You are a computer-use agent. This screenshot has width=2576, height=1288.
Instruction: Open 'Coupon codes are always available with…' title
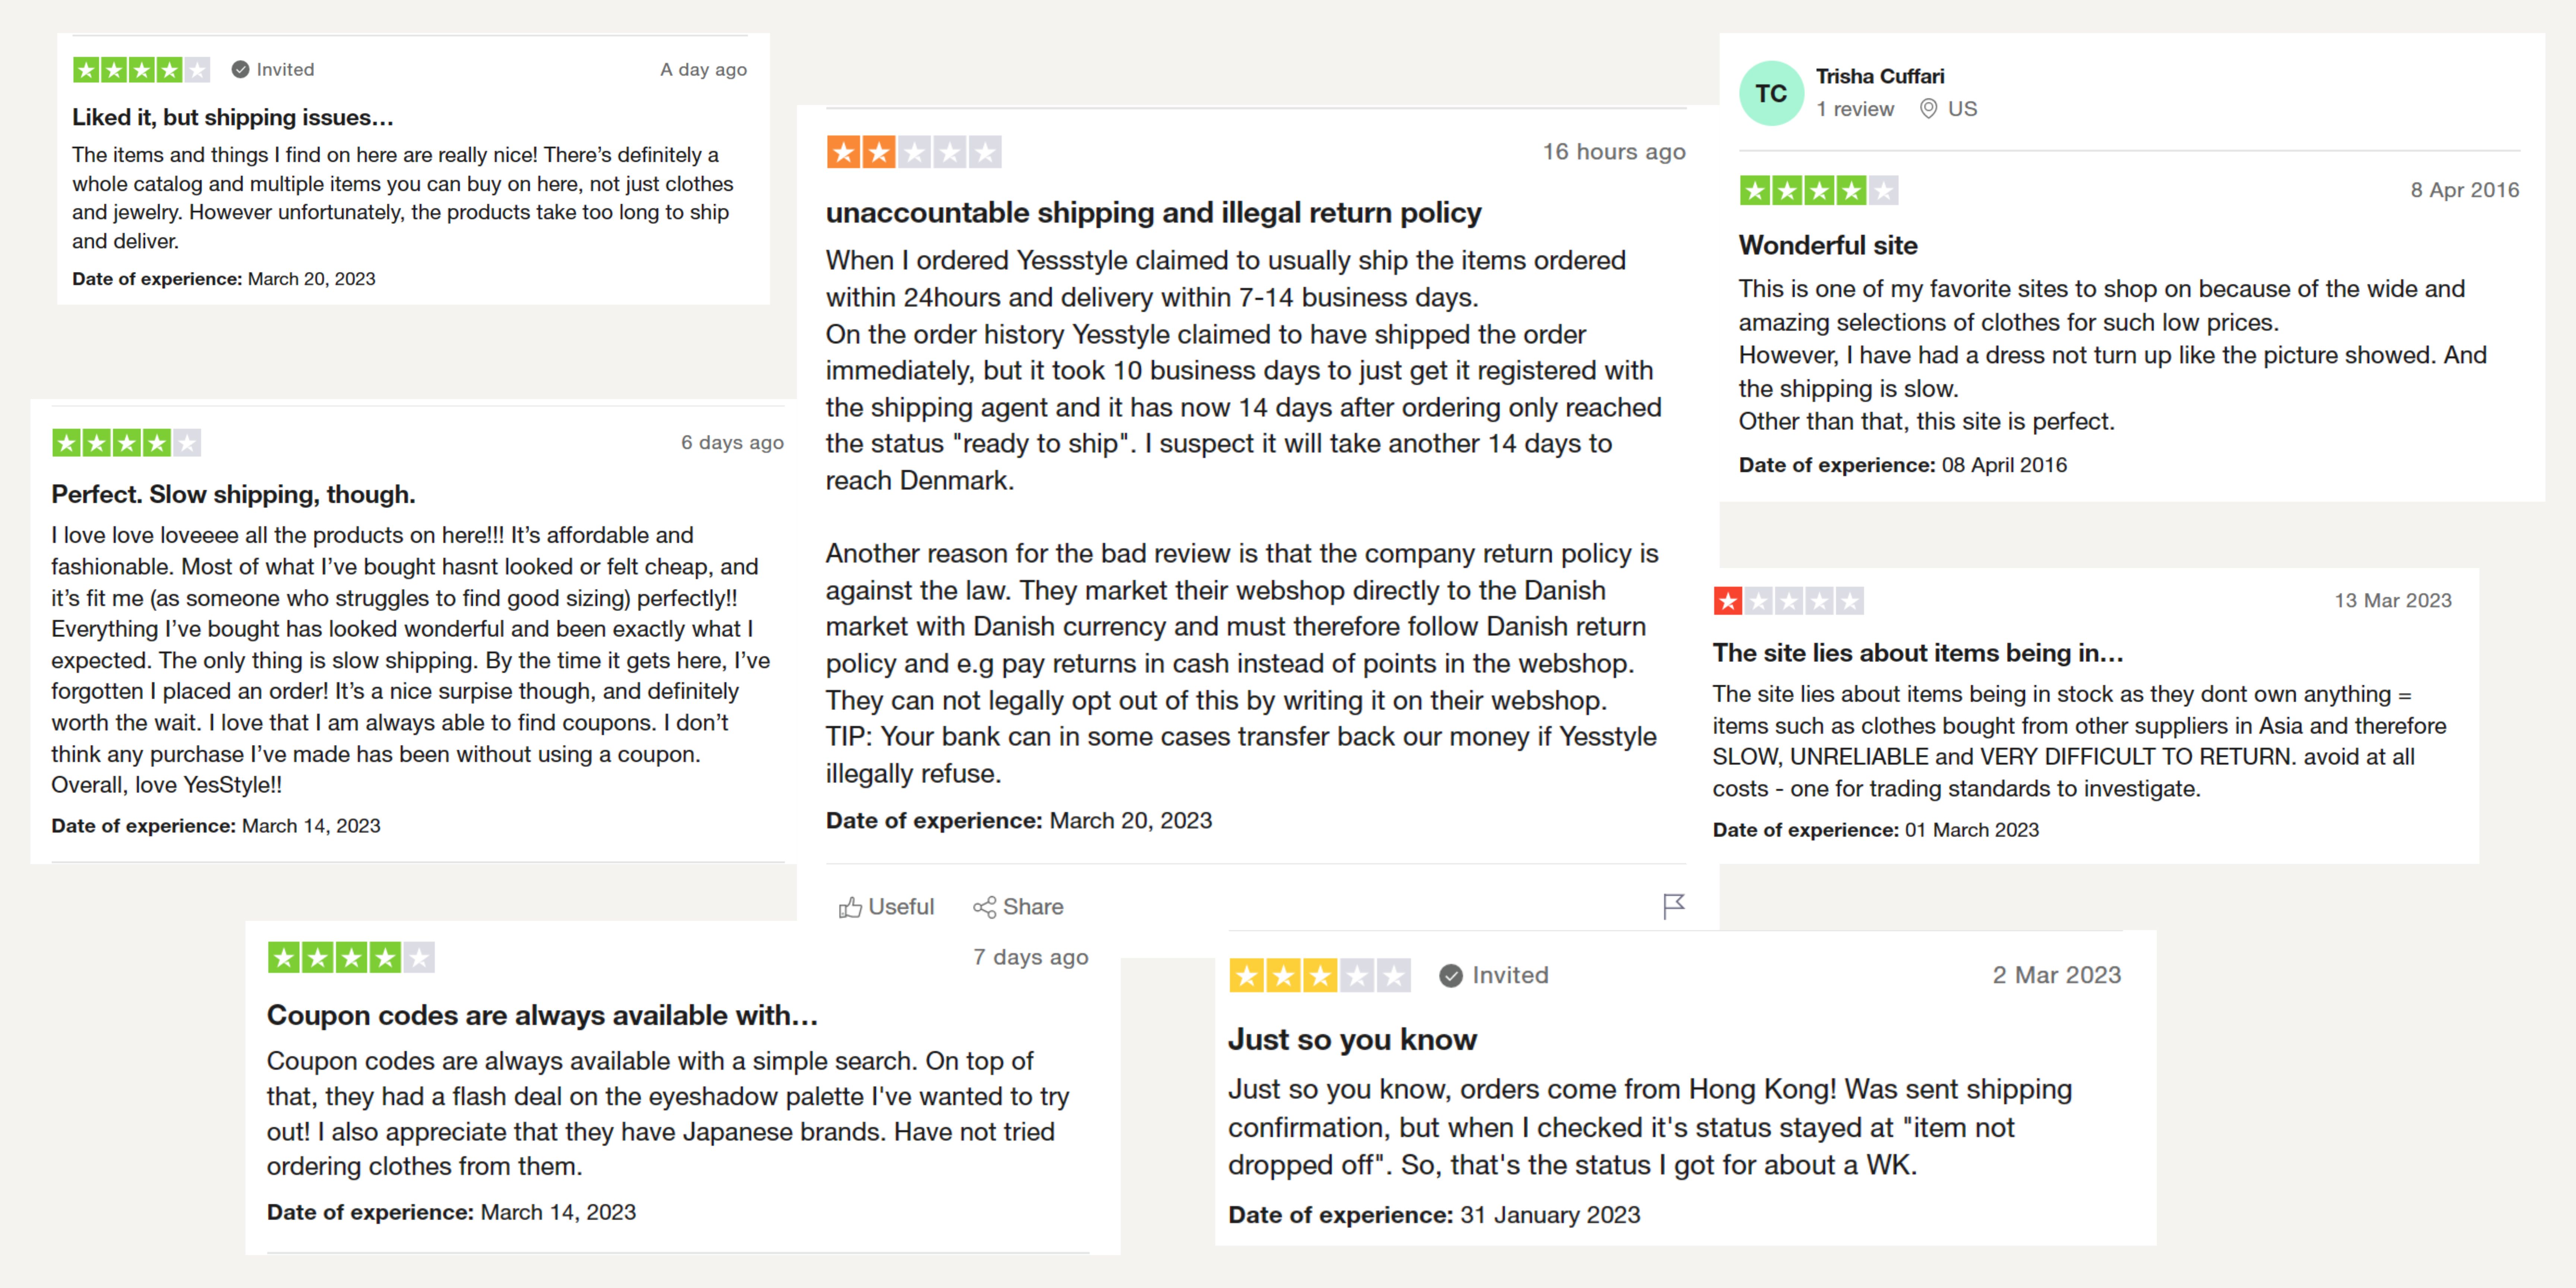click(x=542, y=1015)
